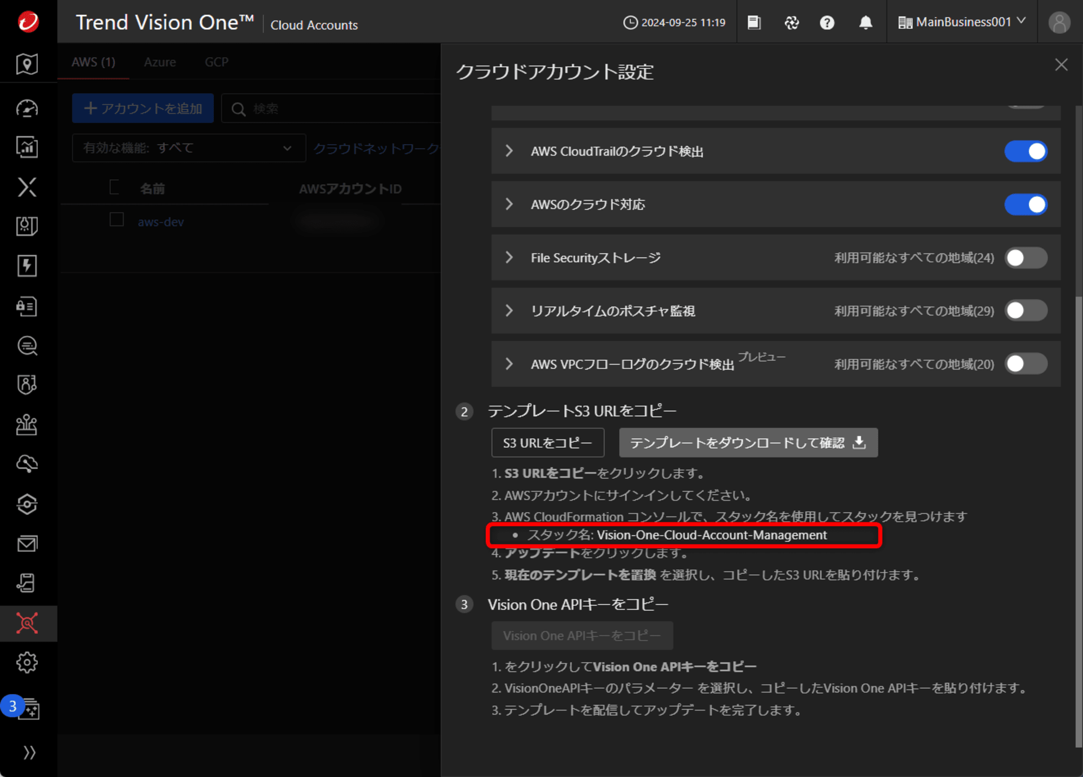Expand AWS VPCフローログ row chevron
Image resolution: width=1083 pixels, height=777 pixels.
tap(509, 363)
